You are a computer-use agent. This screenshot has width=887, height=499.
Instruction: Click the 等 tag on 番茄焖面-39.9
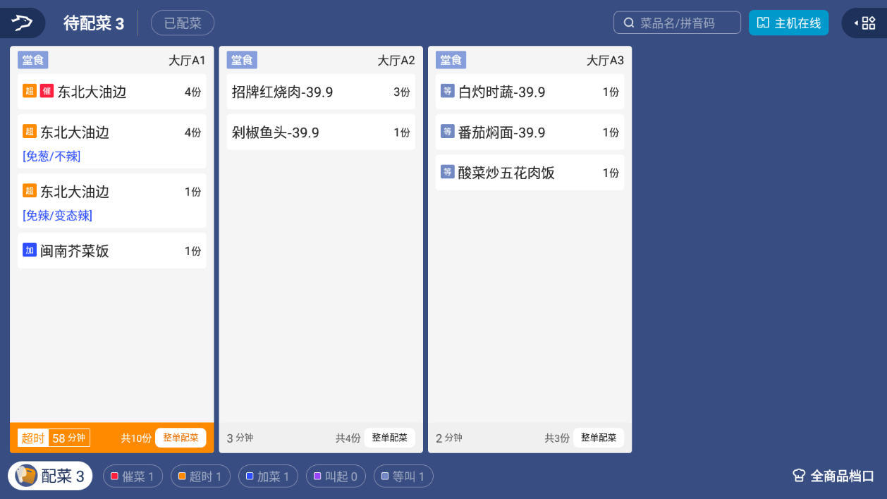(x=448, y=131)
